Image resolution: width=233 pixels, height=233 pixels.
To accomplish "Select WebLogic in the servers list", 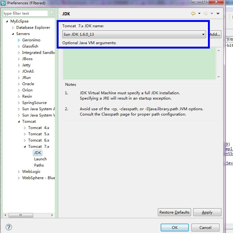I will point(31,172).
